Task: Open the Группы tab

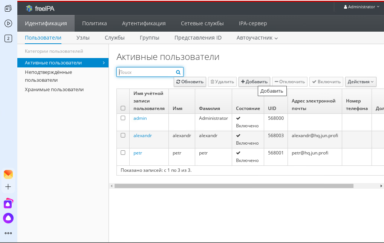Action: pos(149,38)
